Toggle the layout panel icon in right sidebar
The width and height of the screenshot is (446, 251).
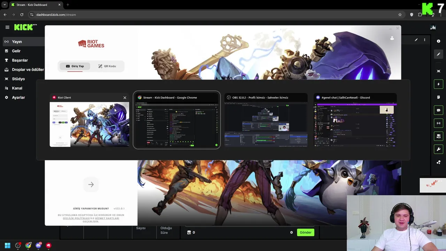438,136
